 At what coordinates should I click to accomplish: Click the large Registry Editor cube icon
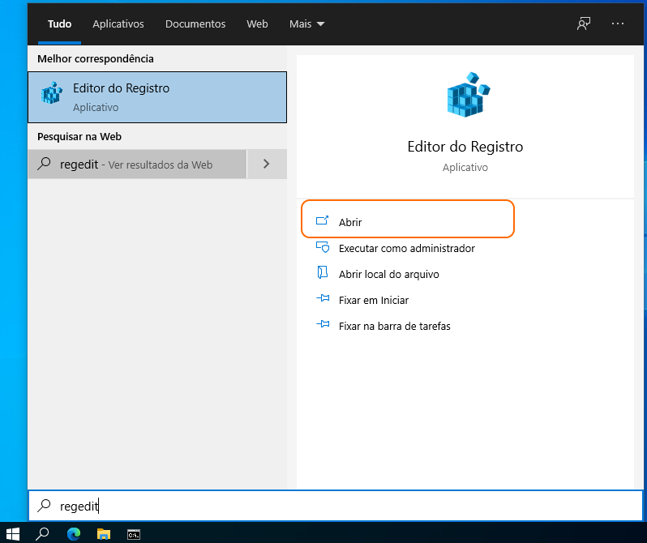point(468,95)
